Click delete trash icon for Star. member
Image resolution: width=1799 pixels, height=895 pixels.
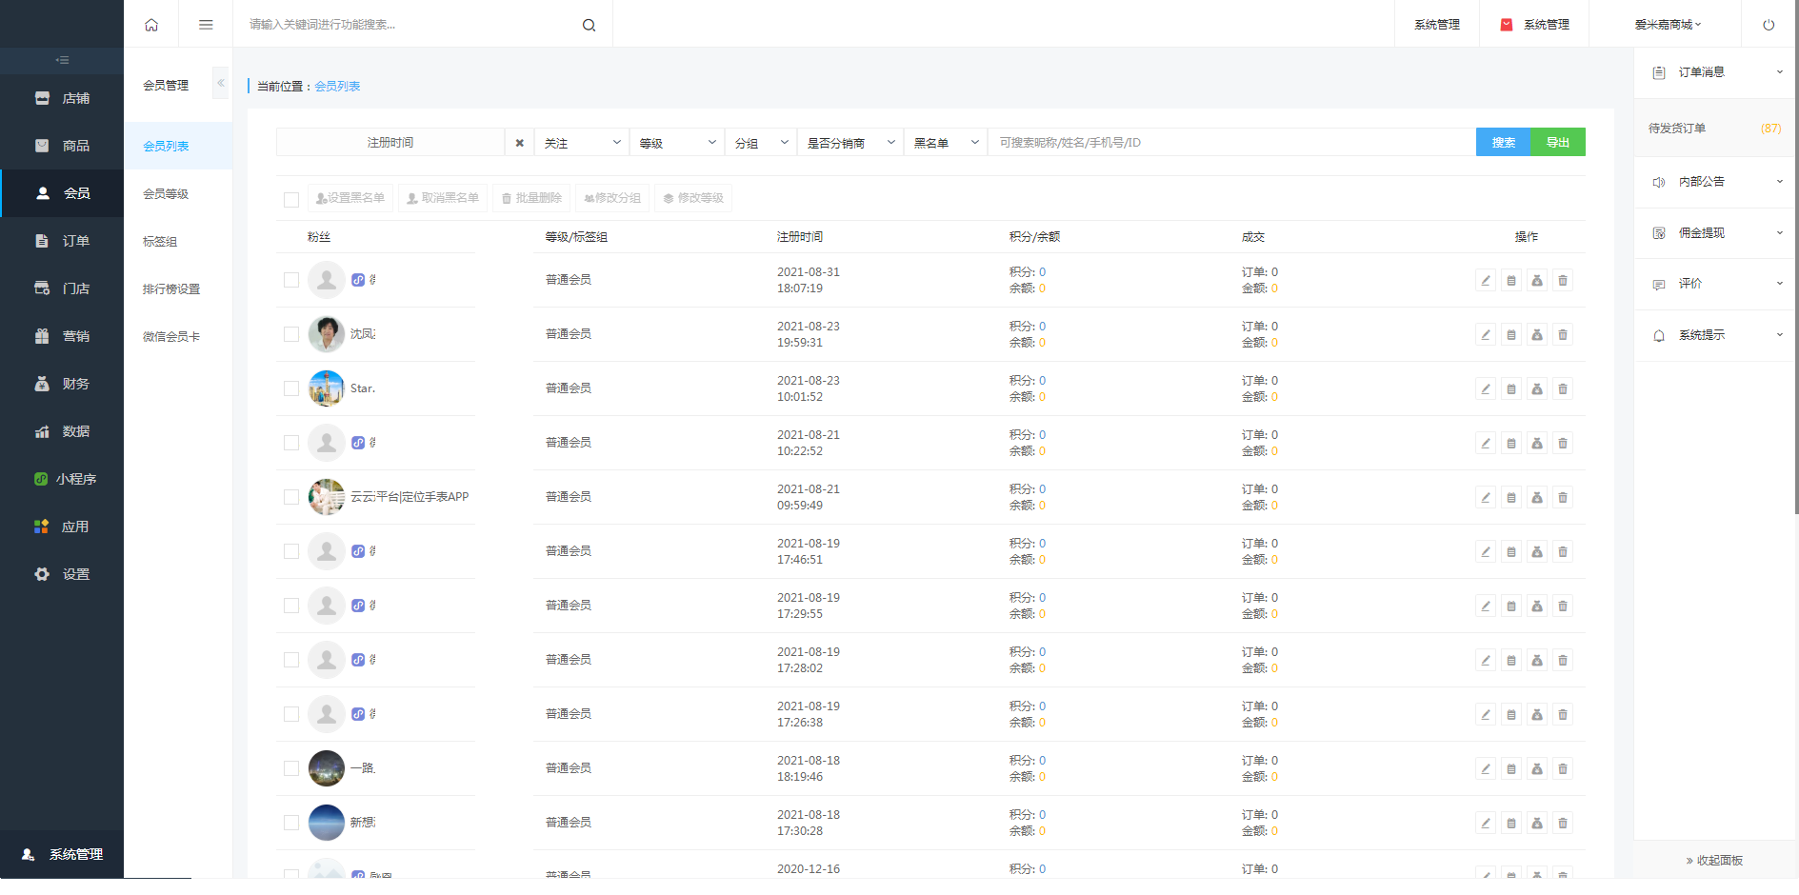(x=1562, y=388)
